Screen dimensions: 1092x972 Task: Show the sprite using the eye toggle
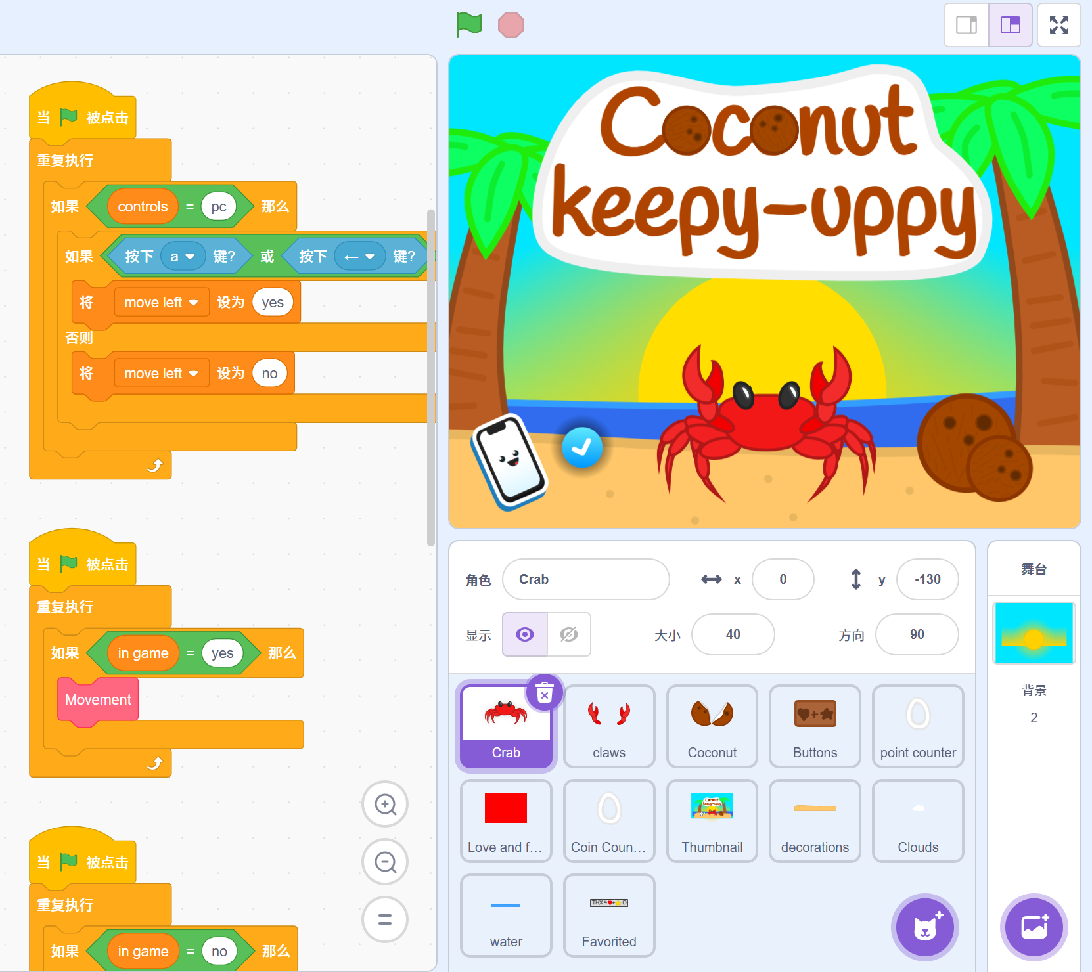tap(525, 634)
